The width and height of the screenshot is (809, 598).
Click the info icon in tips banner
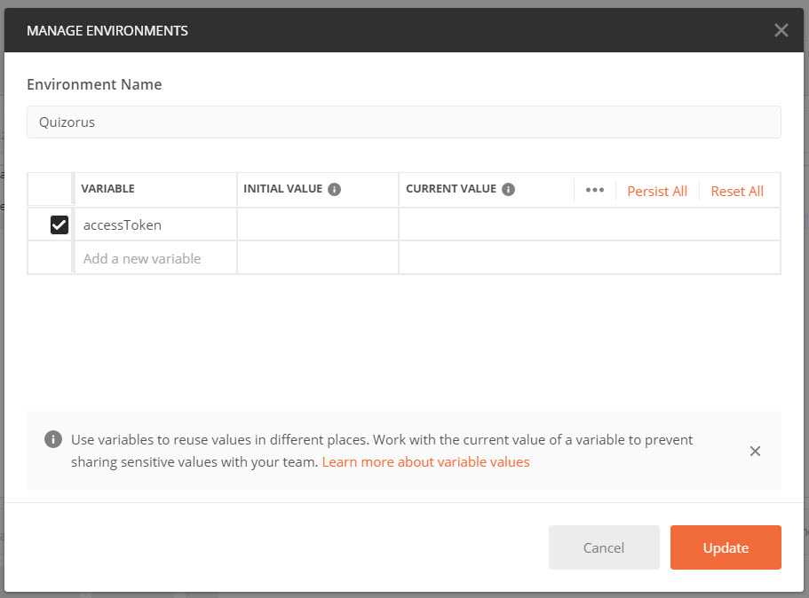53,440
